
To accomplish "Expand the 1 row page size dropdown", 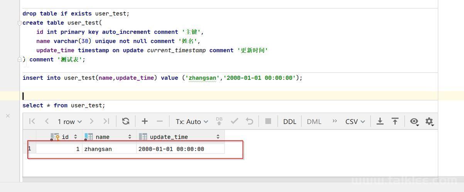I will click(x=70, y=121).
